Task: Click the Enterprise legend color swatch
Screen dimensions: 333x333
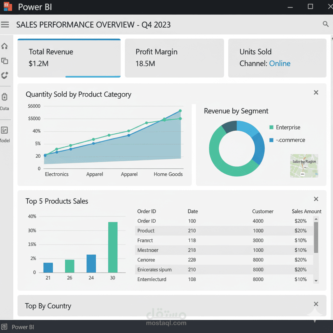Action: (271, 127)
